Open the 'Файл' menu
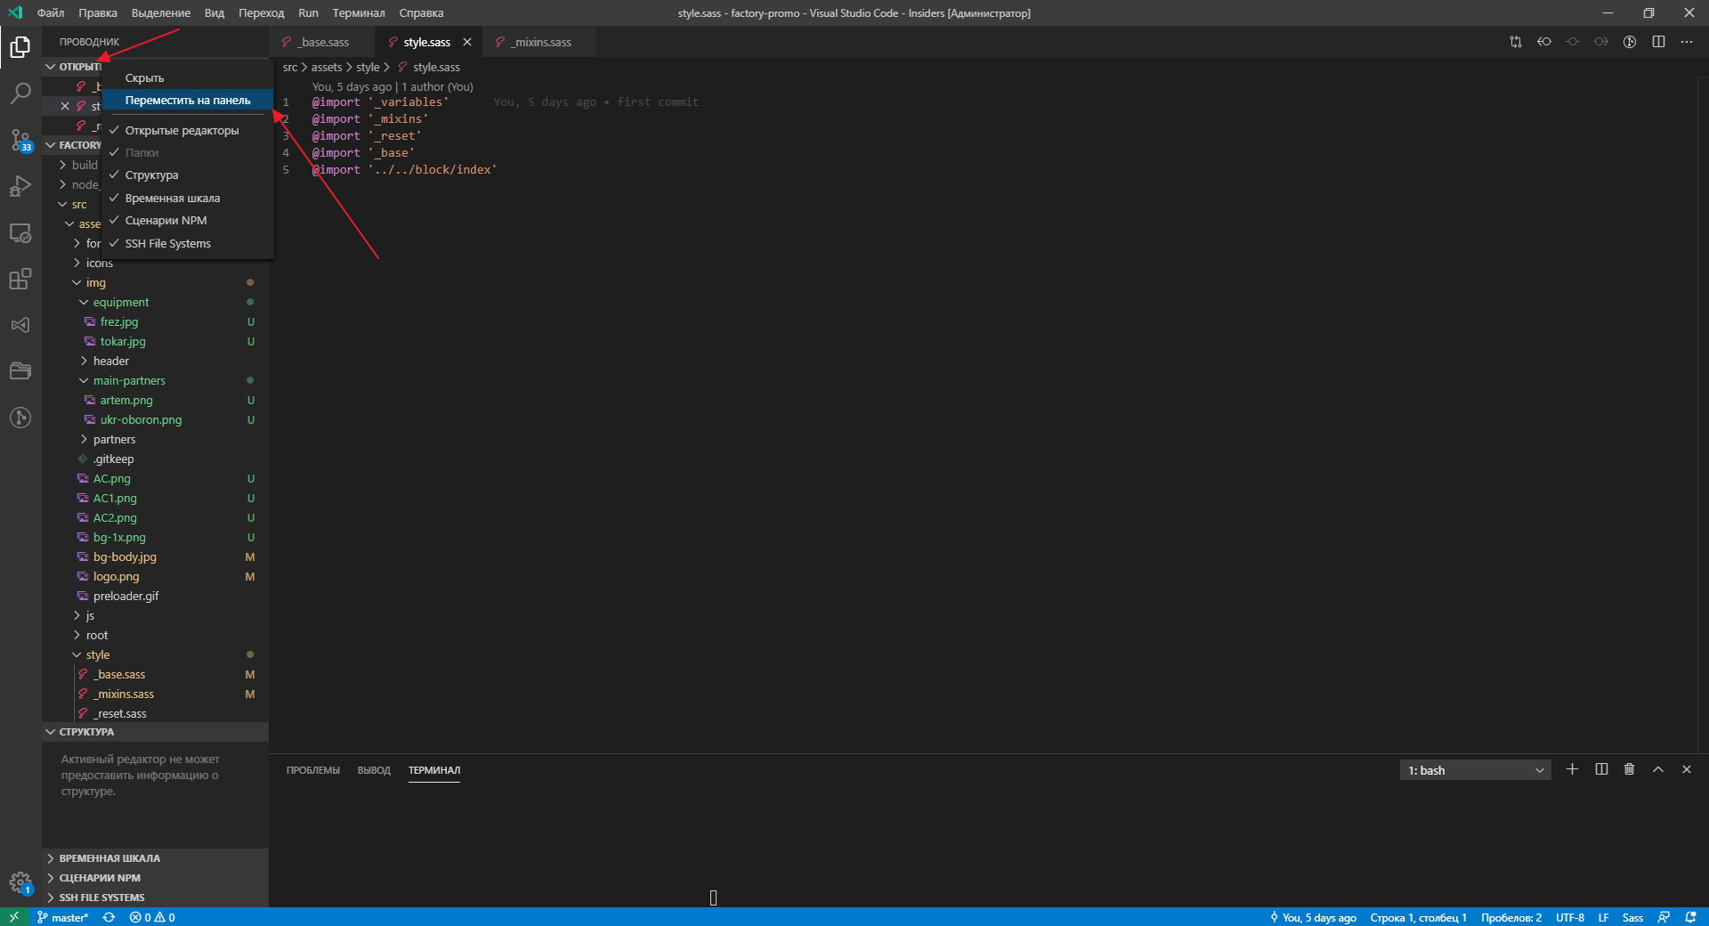 click(51, 12)
